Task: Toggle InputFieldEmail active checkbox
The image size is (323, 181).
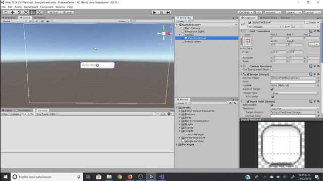Action: pyautogui.click(x=250, y=23)
